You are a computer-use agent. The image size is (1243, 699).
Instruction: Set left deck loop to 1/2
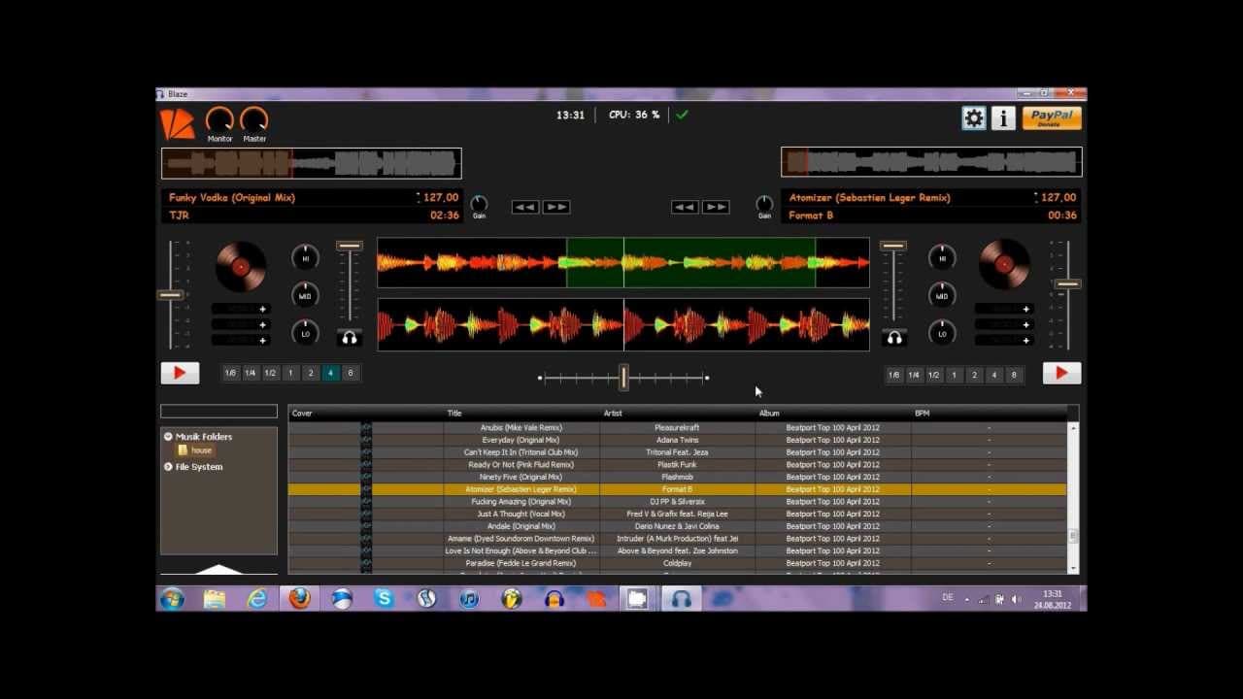270,373
